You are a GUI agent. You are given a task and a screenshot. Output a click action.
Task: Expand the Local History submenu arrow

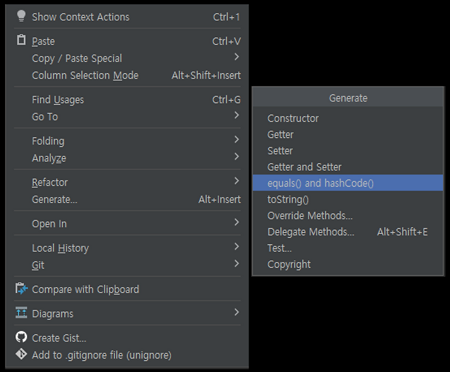pyautogui.click(x=236, y=247)
